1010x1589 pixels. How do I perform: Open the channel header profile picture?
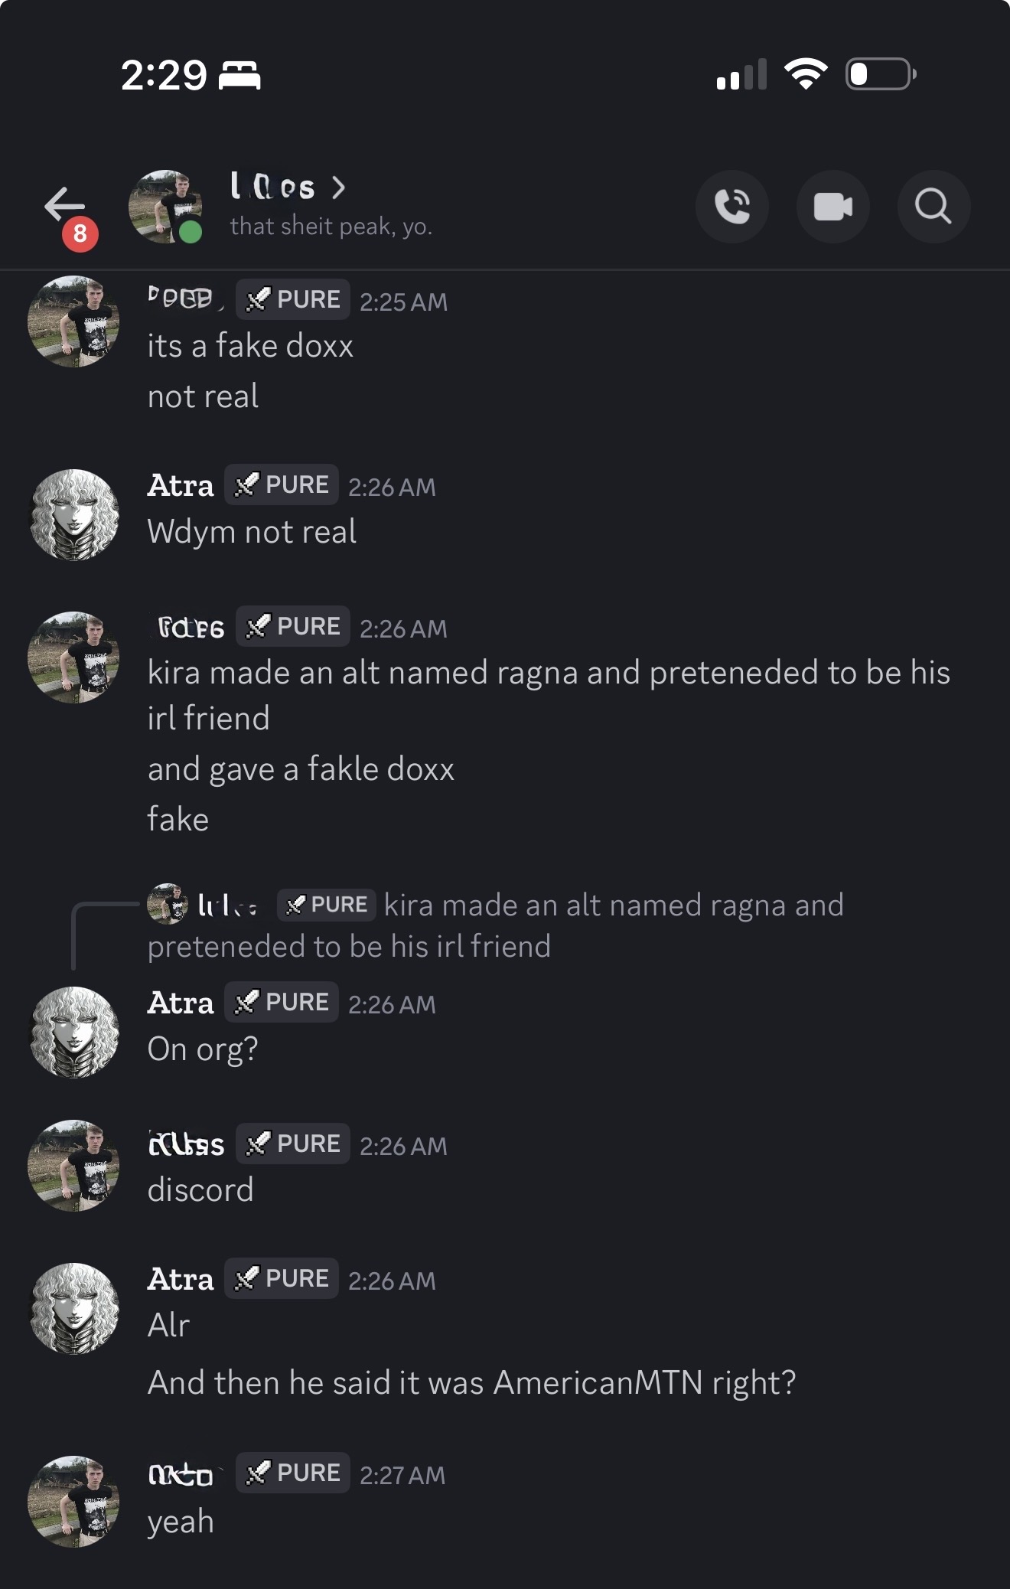tap(165, 207)
